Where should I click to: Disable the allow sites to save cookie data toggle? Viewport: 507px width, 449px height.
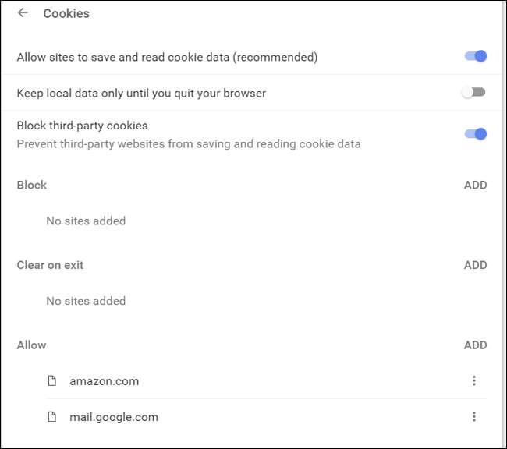pyautogui.click(x=475, y=56)
